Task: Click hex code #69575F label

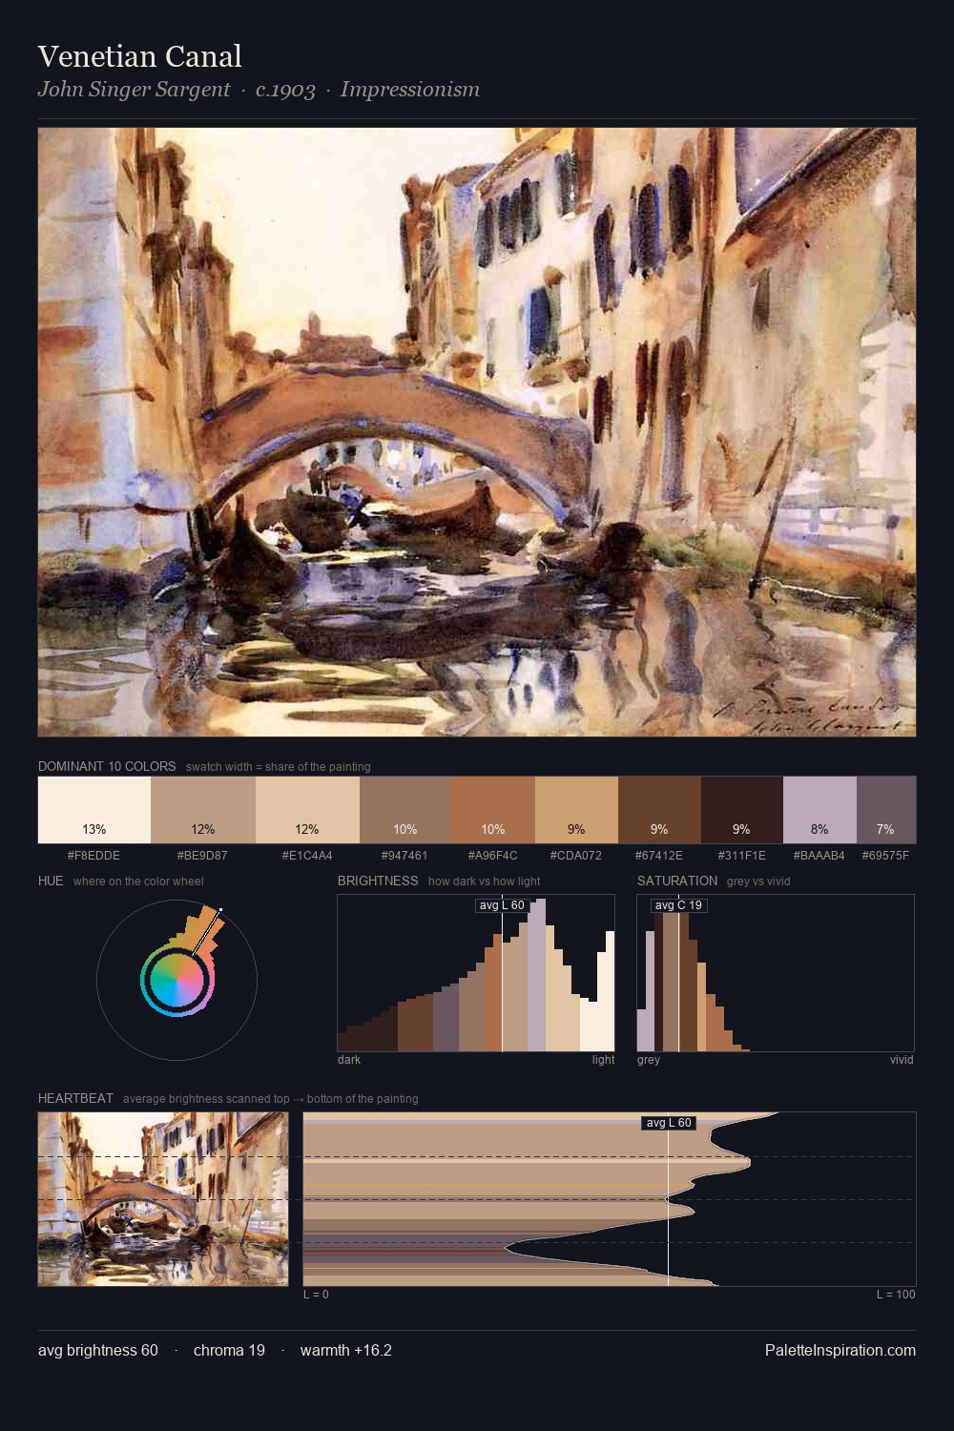Action: coord(886,856)
